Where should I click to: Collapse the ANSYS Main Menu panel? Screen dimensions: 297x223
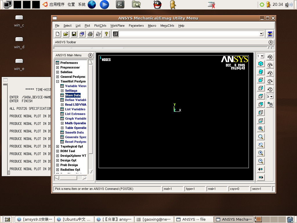[x=90, y=55]
